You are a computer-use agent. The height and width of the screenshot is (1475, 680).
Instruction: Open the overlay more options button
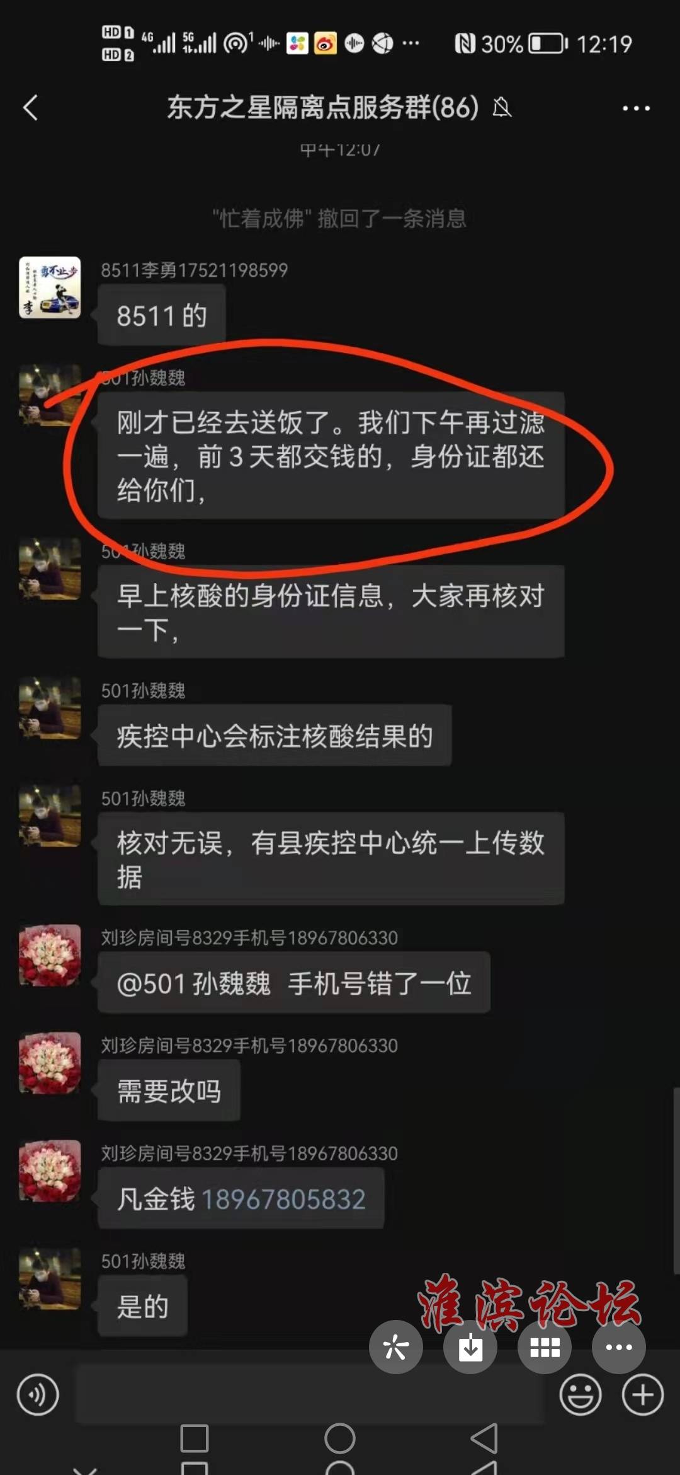tap(619, 1347)
